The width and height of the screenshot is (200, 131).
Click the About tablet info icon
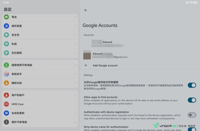click(x=6, y=122)
